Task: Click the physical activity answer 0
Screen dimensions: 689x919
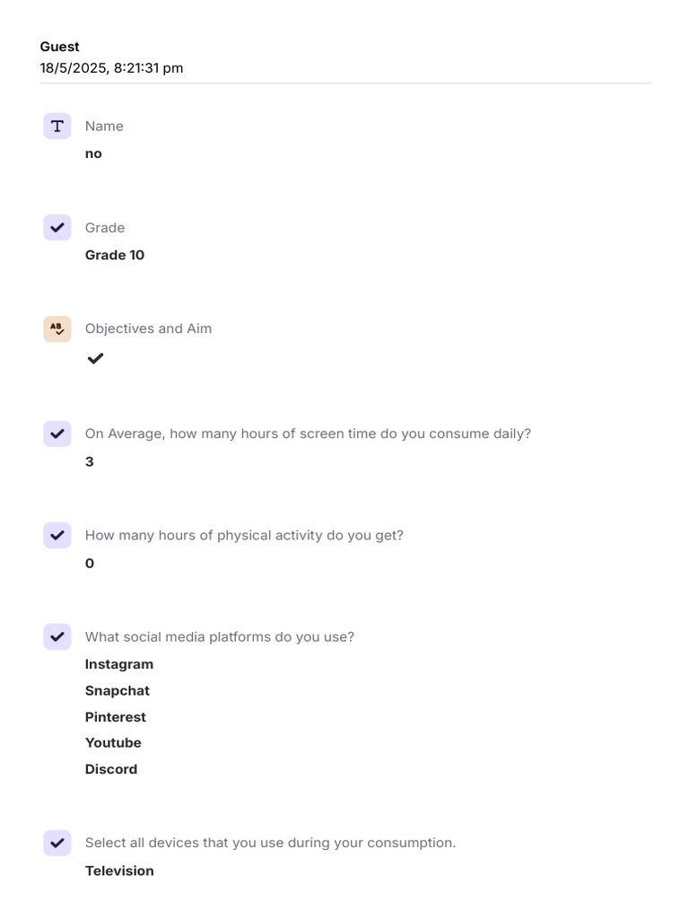Action: point(90,564)
